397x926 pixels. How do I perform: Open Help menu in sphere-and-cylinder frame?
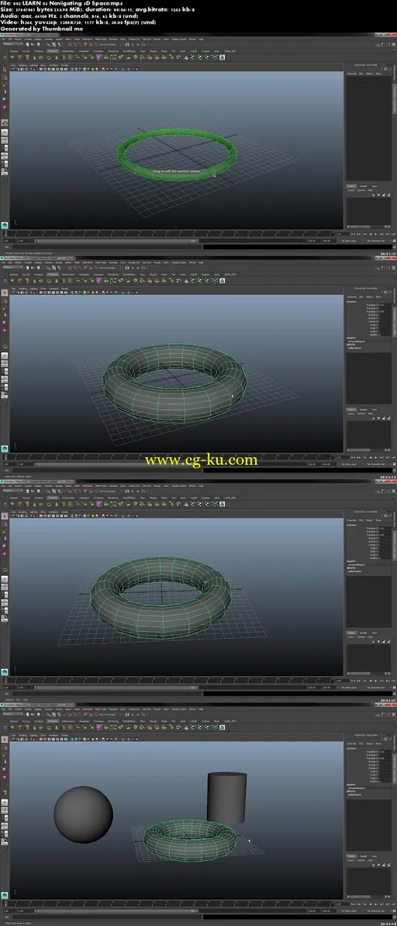[x=201, y=709]
